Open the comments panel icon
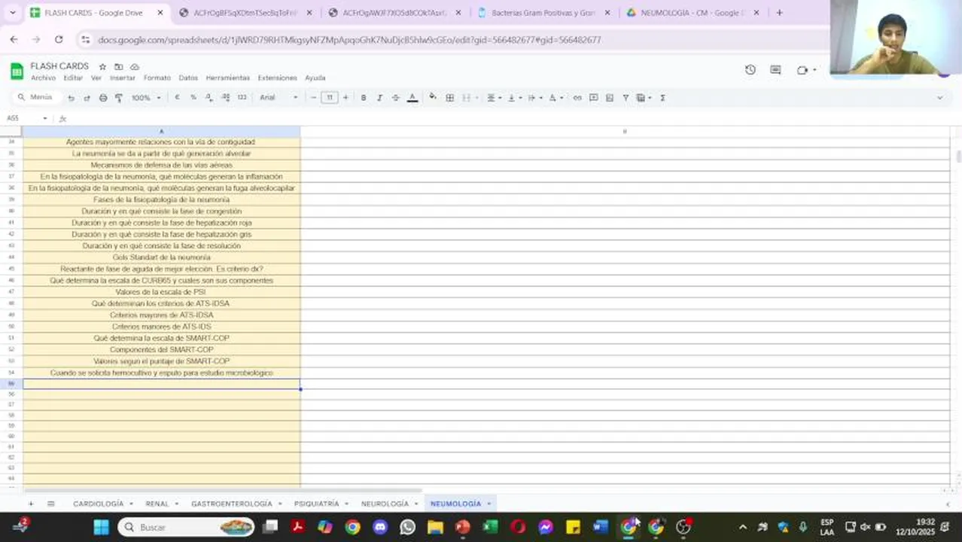Image resolution: width=962 pixels, height=542 pixels. [x=775, y=70]
